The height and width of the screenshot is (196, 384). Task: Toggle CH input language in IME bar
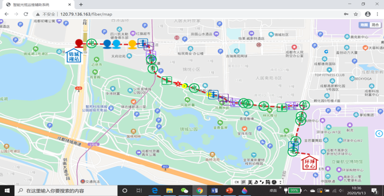[236, 182]
